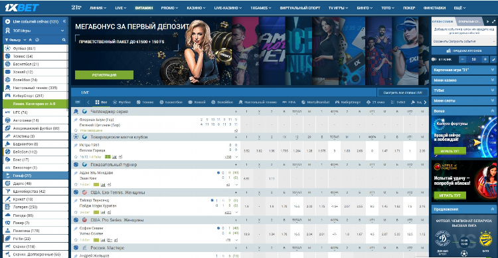Open the ПОКЕР menu item
This screenshot has width=498, height=258.
tap(409, 8)
